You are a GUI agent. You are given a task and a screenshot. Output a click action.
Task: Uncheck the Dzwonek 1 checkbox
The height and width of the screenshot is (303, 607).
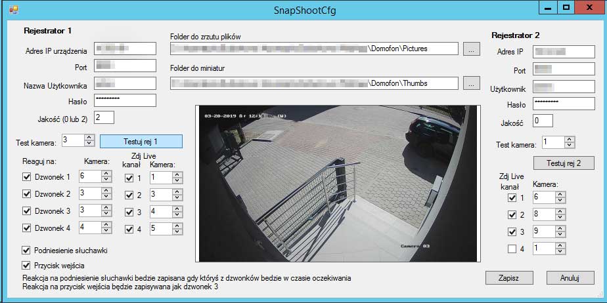[x=27, y=176]
